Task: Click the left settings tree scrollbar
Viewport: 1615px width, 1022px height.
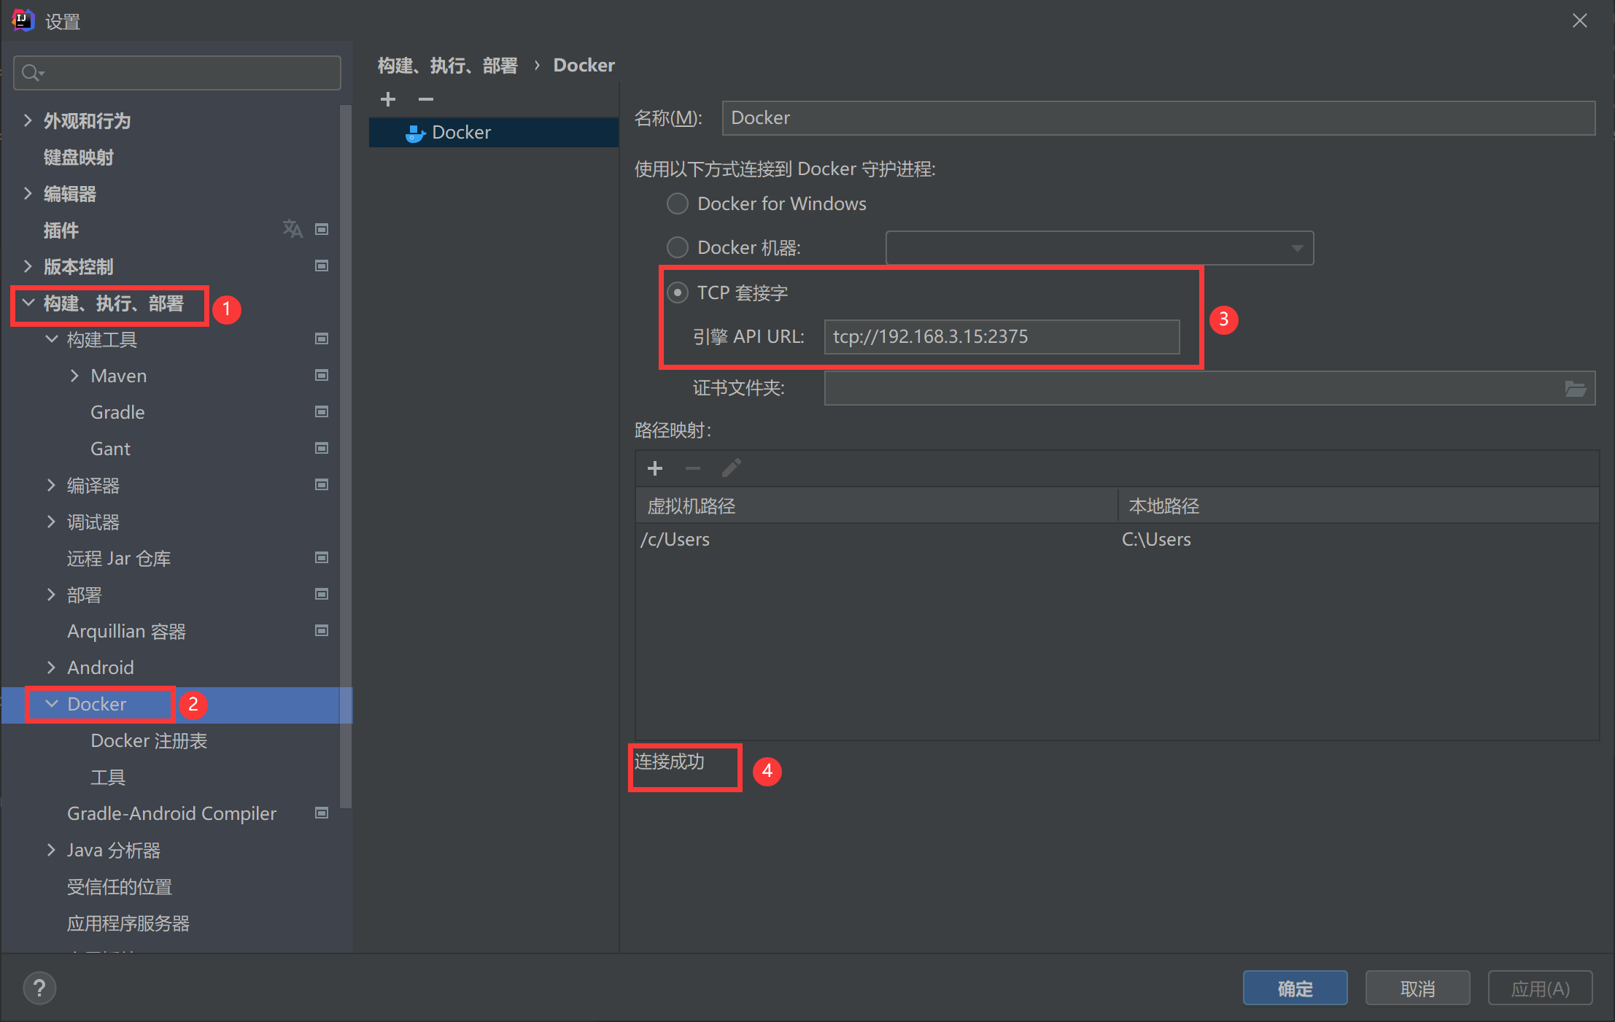Action: (x=346, y=452)
